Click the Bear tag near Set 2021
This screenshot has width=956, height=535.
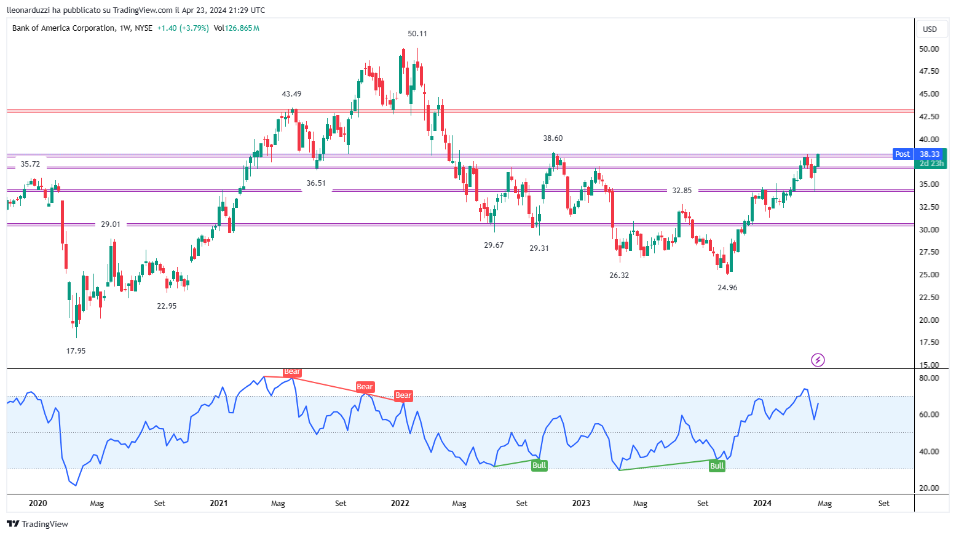(365, 387)
